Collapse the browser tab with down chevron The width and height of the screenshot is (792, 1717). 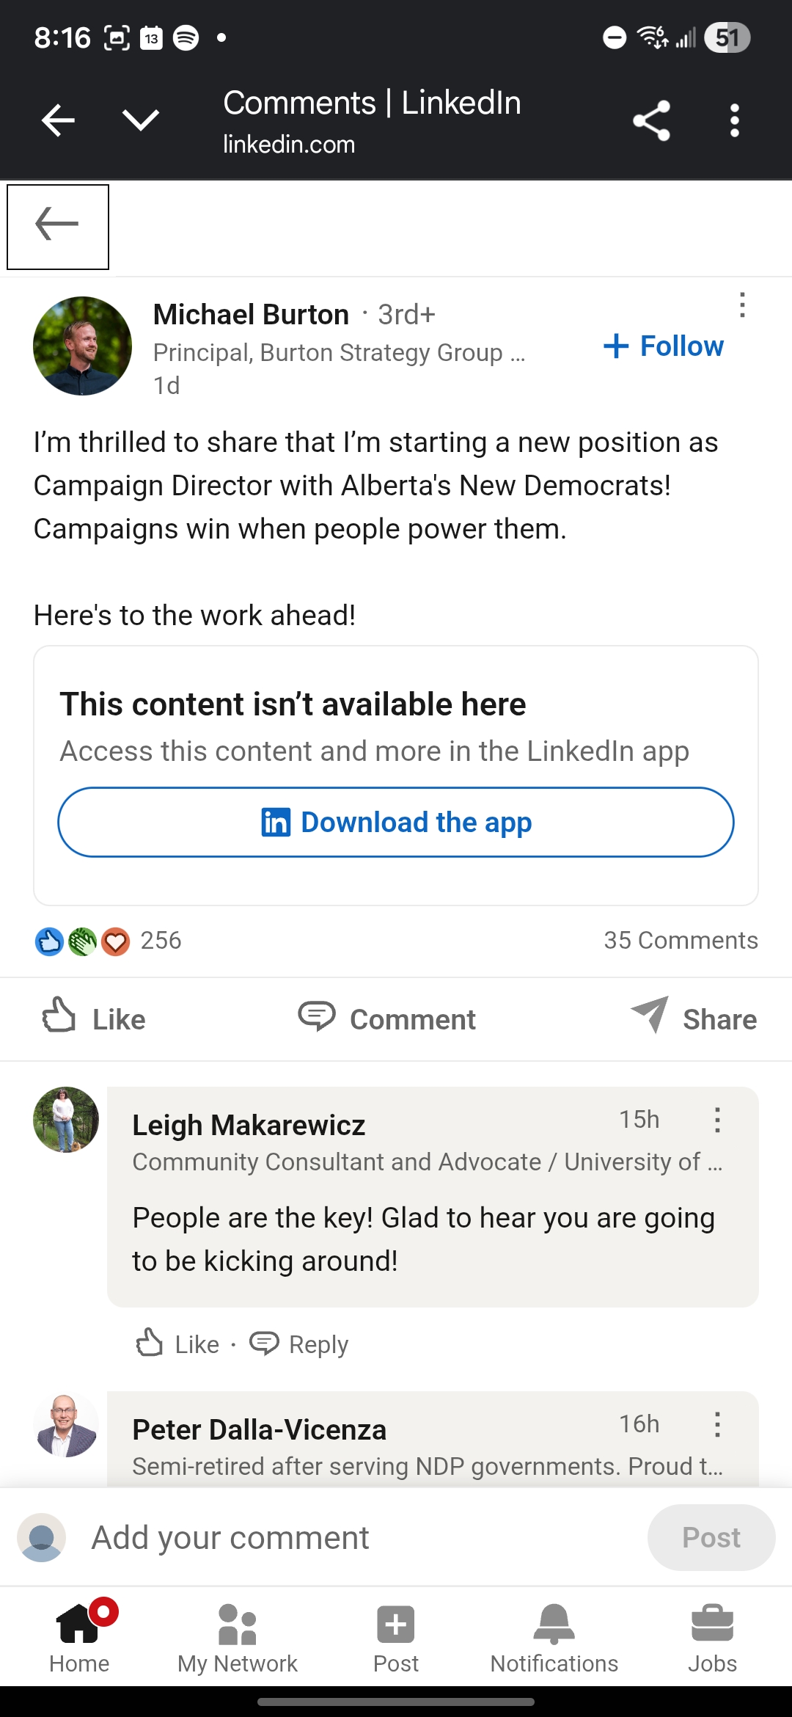click(x=141, y=120)
